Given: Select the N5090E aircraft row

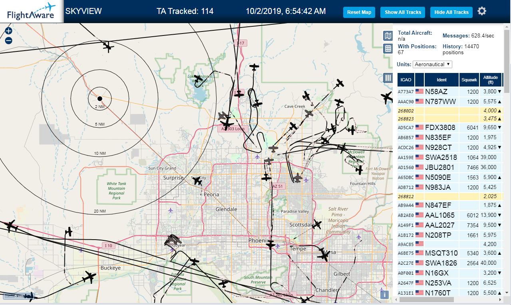Looking at the screenshot, I should click(449, 177).
